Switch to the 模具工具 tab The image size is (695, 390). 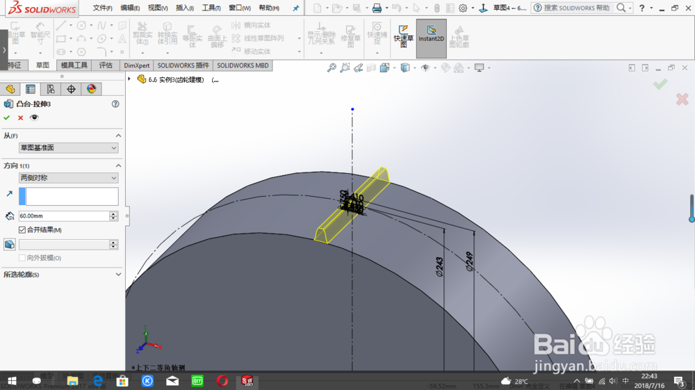pos(74,65)
